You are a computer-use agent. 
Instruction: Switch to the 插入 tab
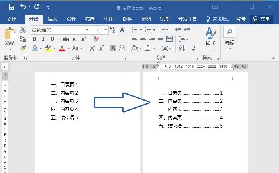point(52,19)
